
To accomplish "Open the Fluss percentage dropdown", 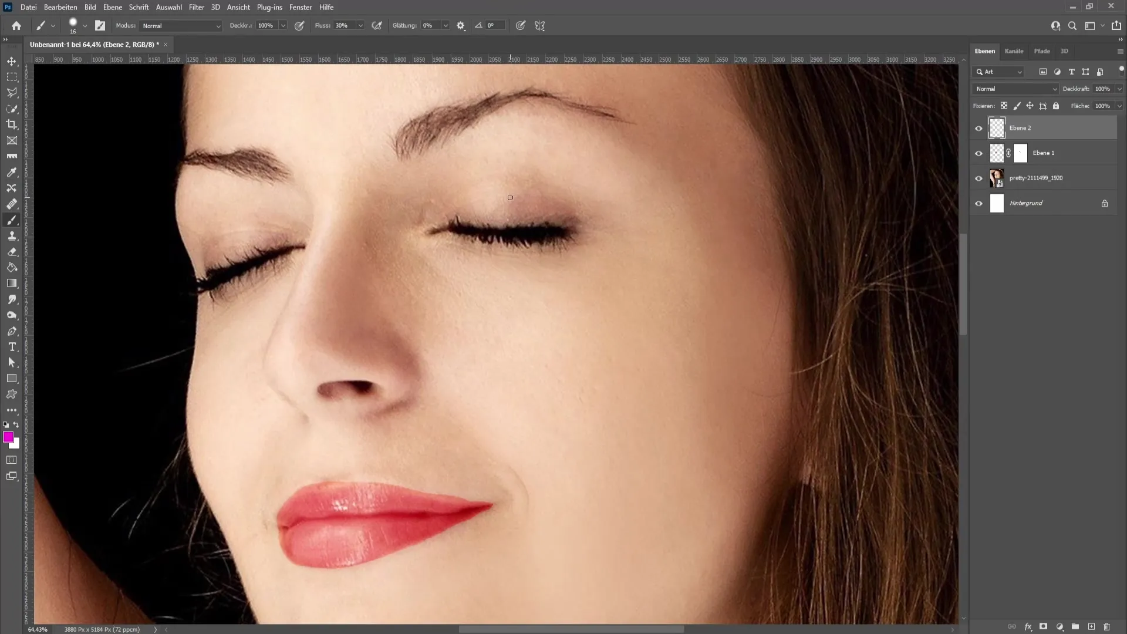I will tap(360, 26).
